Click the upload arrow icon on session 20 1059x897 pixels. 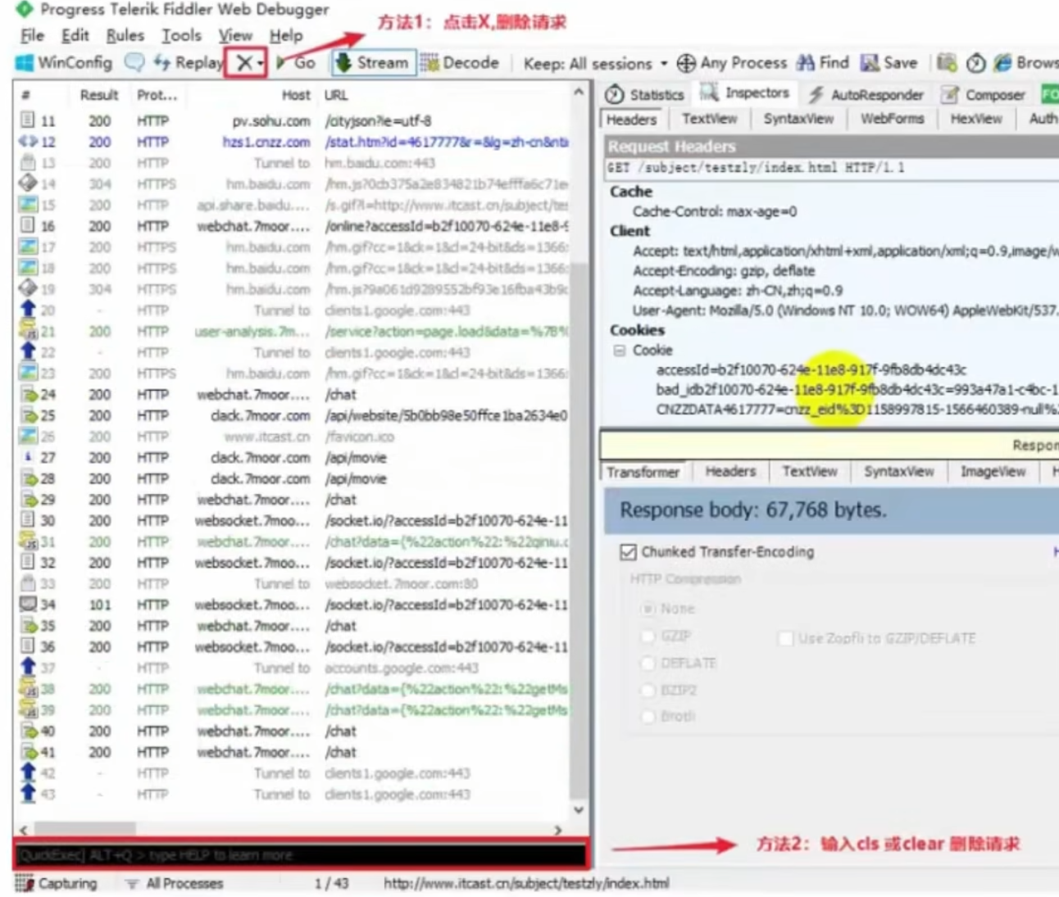[27, 310]
